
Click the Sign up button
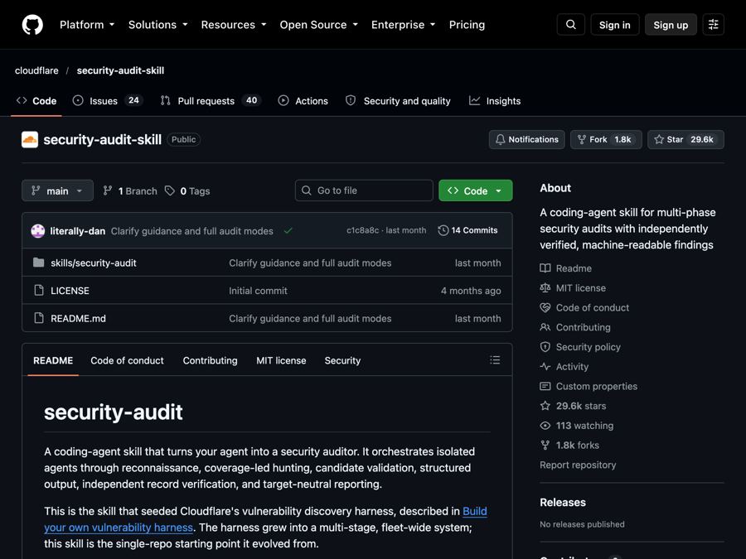(x=671, y=25)
